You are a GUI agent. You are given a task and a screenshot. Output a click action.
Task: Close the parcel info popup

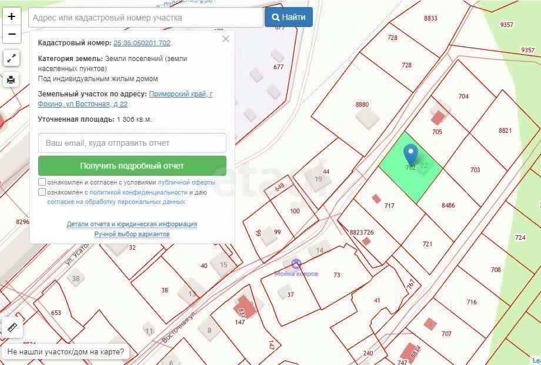226,39
